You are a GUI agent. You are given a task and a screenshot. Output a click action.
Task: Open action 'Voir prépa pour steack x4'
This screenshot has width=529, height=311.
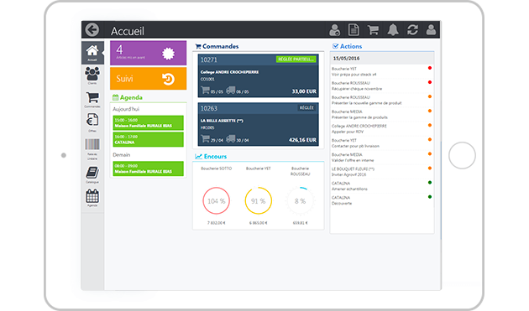382,71
